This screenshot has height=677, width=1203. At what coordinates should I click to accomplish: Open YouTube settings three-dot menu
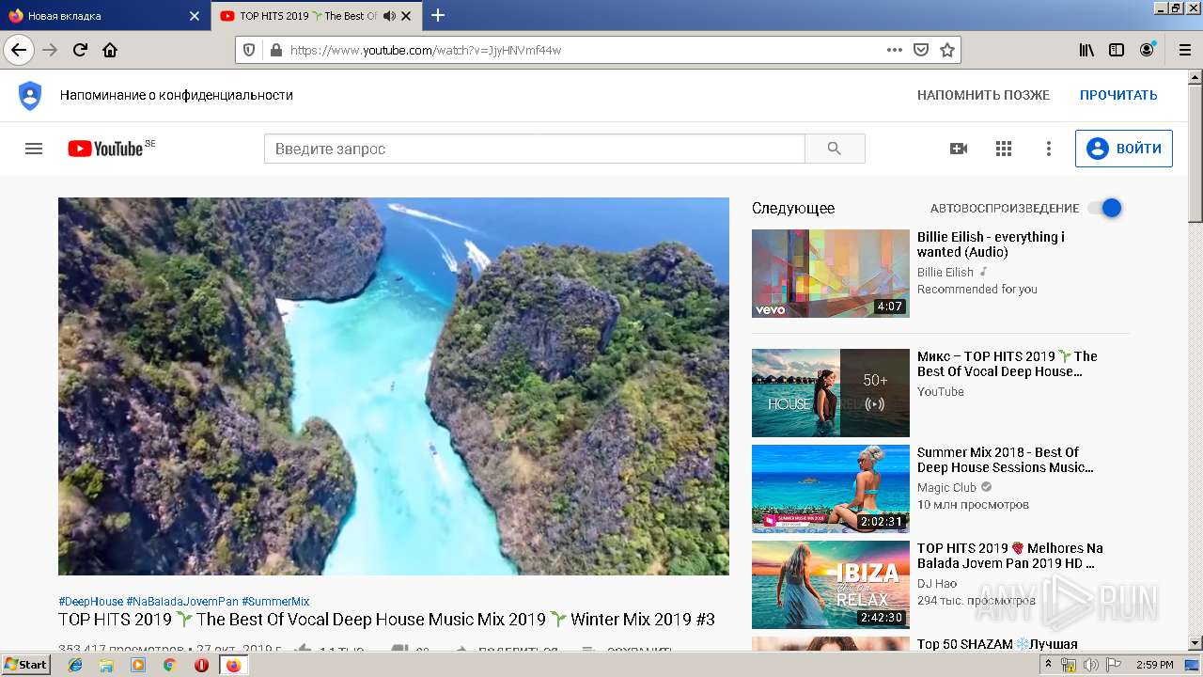pyautogui.click(x=1049, y=149)
